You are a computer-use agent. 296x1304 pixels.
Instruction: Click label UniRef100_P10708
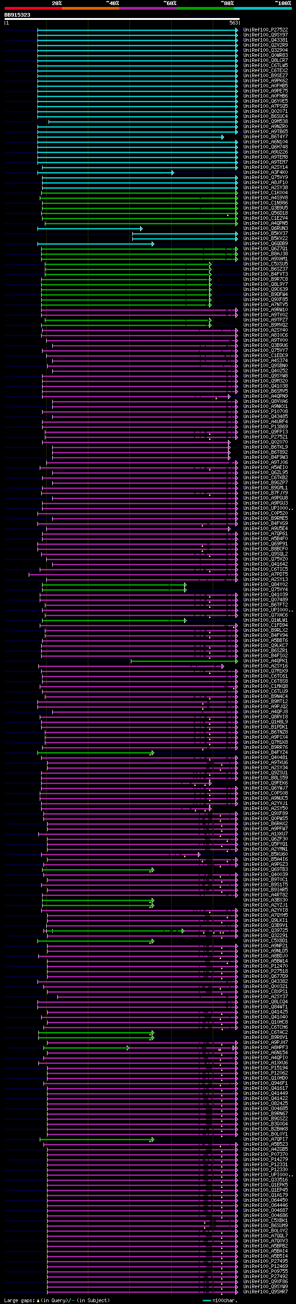tap(265, 411)
